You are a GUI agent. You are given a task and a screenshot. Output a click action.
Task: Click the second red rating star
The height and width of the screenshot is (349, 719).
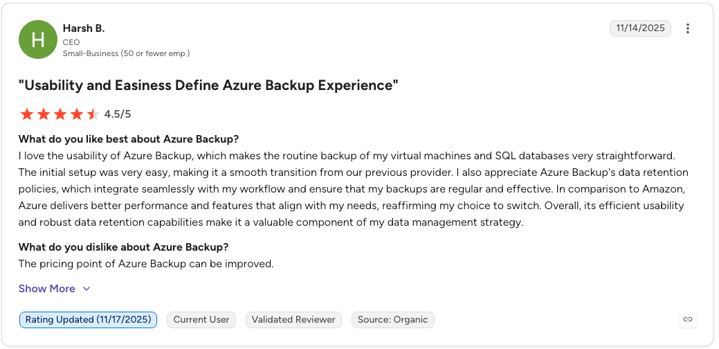tap(44, 114)
